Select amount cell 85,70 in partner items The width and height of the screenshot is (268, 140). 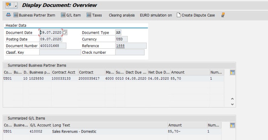tap(190, 79)
